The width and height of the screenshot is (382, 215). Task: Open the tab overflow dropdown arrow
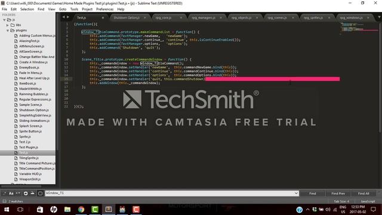click(379, 17)
